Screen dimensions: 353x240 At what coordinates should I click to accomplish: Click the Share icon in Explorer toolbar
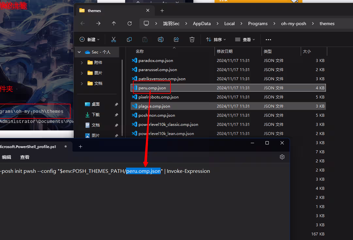176,39
